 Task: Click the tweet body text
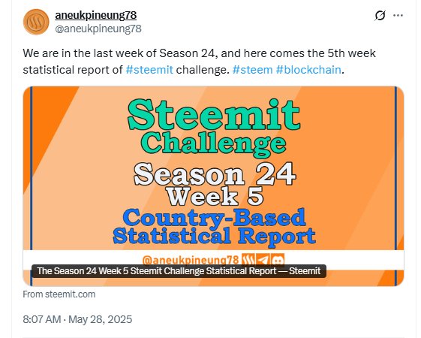pyautogui.click(x=199, y=62)
